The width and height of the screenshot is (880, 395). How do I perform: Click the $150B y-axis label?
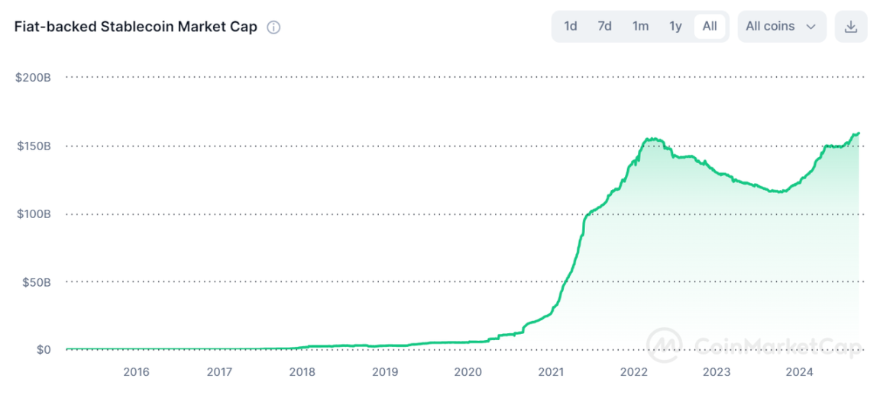coord(33,146)
